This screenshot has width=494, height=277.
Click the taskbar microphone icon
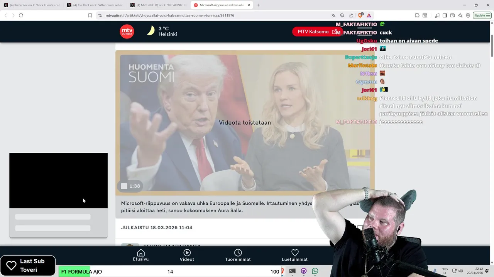coord(435,271)
